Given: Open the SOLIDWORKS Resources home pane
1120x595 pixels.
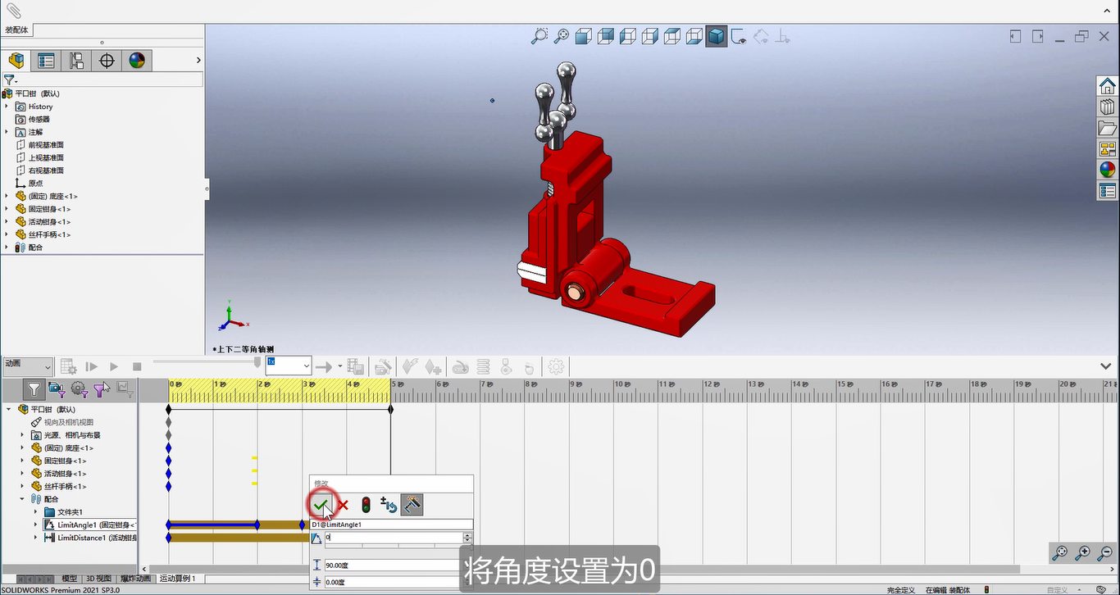Looking at the screenshot, I should (1108, 85).
